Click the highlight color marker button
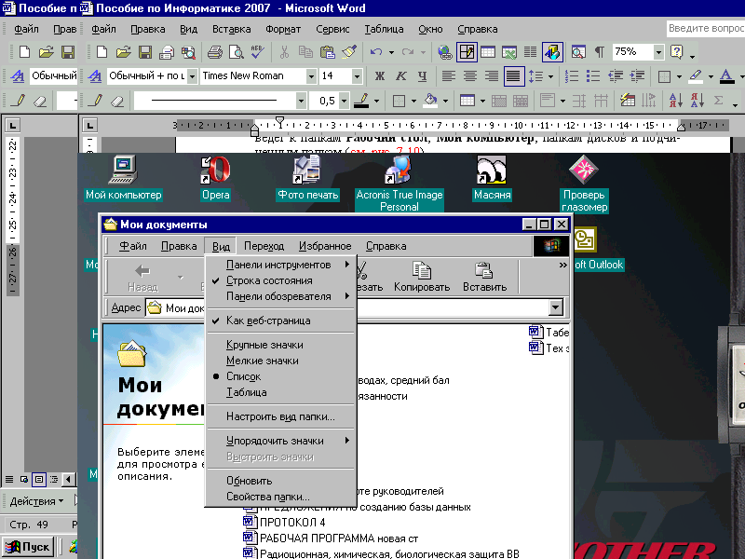745x559 pixels. pos(696,76)
